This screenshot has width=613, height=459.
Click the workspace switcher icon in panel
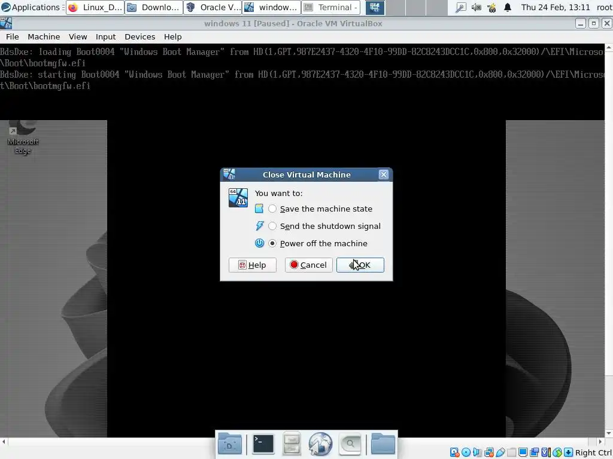375,7
